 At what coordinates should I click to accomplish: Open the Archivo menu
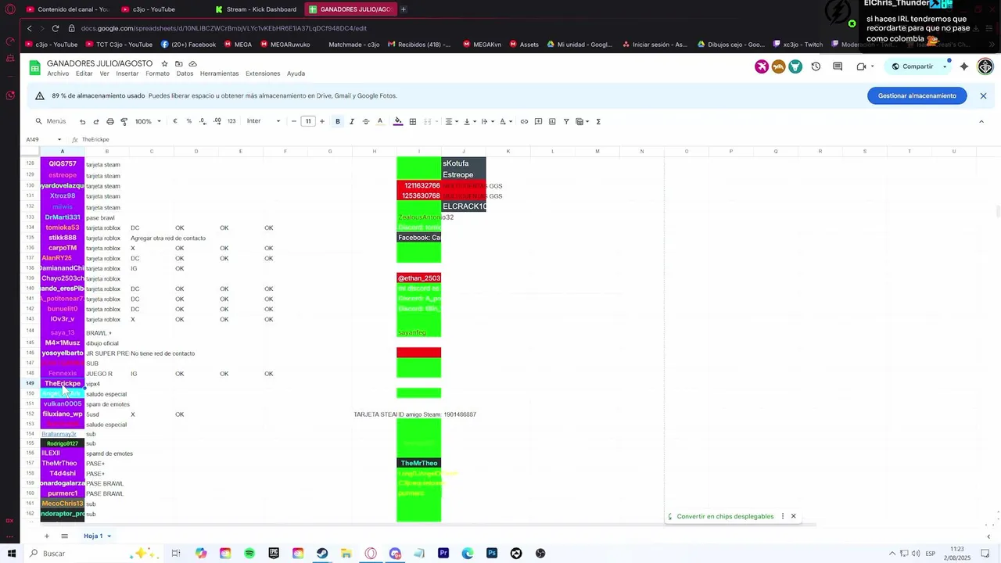click(58, 74)
